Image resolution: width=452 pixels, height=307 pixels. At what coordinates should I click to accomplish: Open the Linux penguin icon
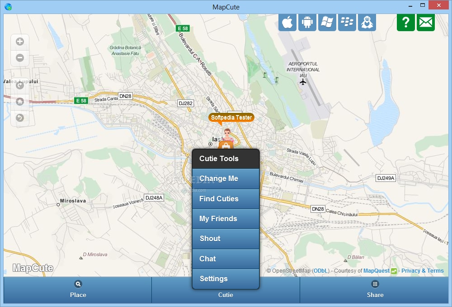tap(367, 22)
